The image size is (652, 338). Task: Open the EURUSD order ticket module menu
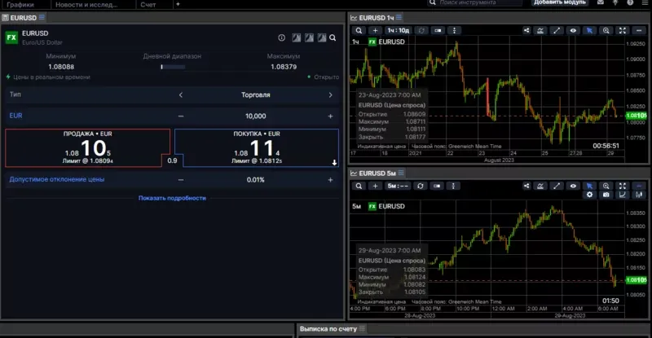tap(42, 17)
